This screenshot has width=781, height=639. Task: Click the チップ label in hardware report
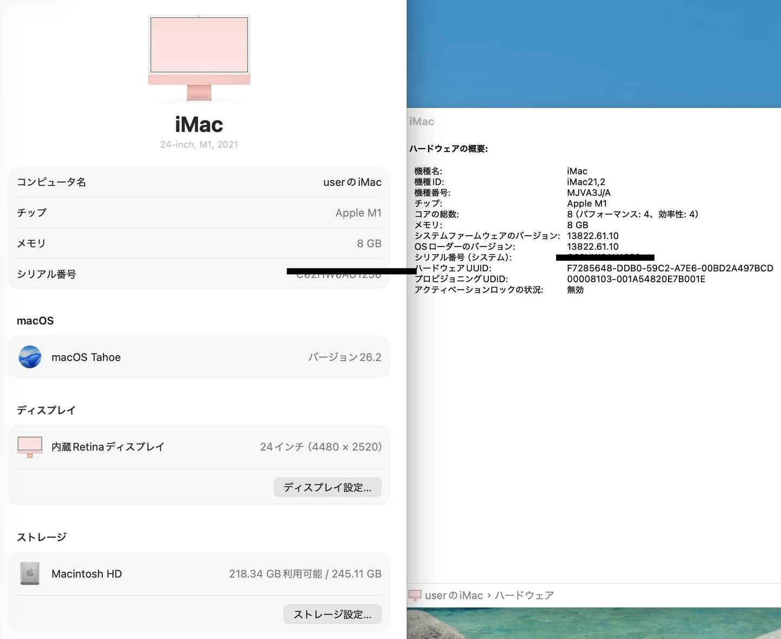pos(428,204)
